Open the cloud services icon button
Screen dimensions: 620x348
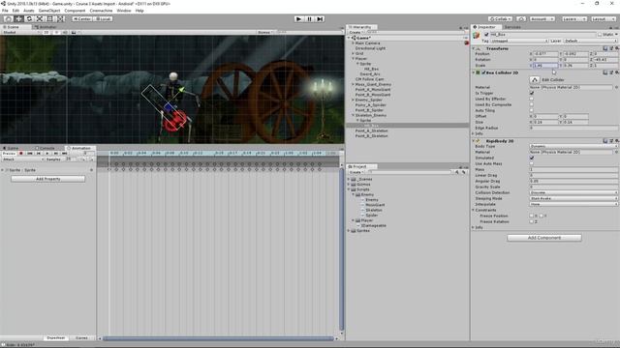pos(521,19)
